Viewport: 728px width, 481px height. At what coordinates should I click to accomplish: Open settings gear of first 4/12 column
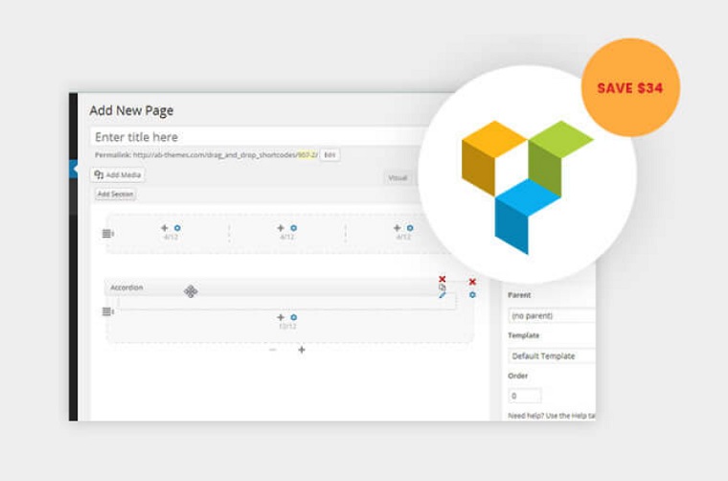177,228
